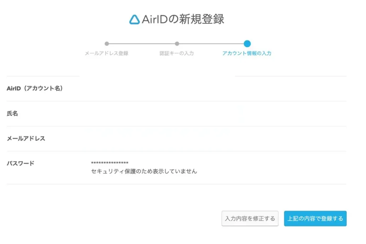This screenshot has height=244, width=366.
Task: Click the AirID（アカウント名） field label
Action: point(35,88)
